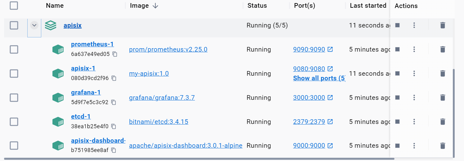This screenshot has width=464, height=161.
Task: Delete the apisix compose stack
Action: [x=443, y=25]
